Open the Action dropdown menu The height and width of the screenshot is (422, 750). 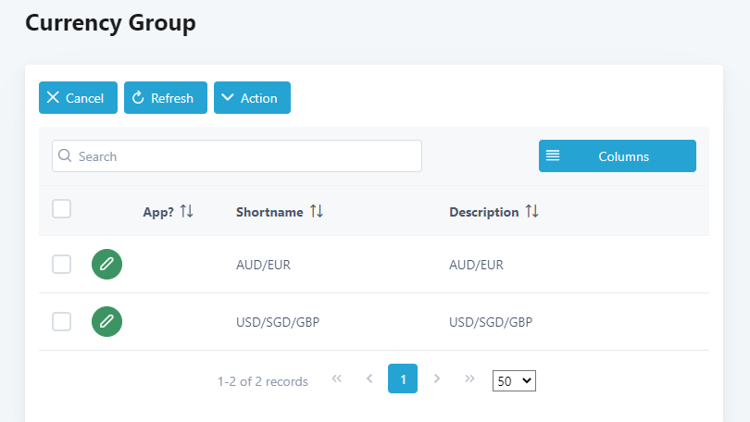252,98
